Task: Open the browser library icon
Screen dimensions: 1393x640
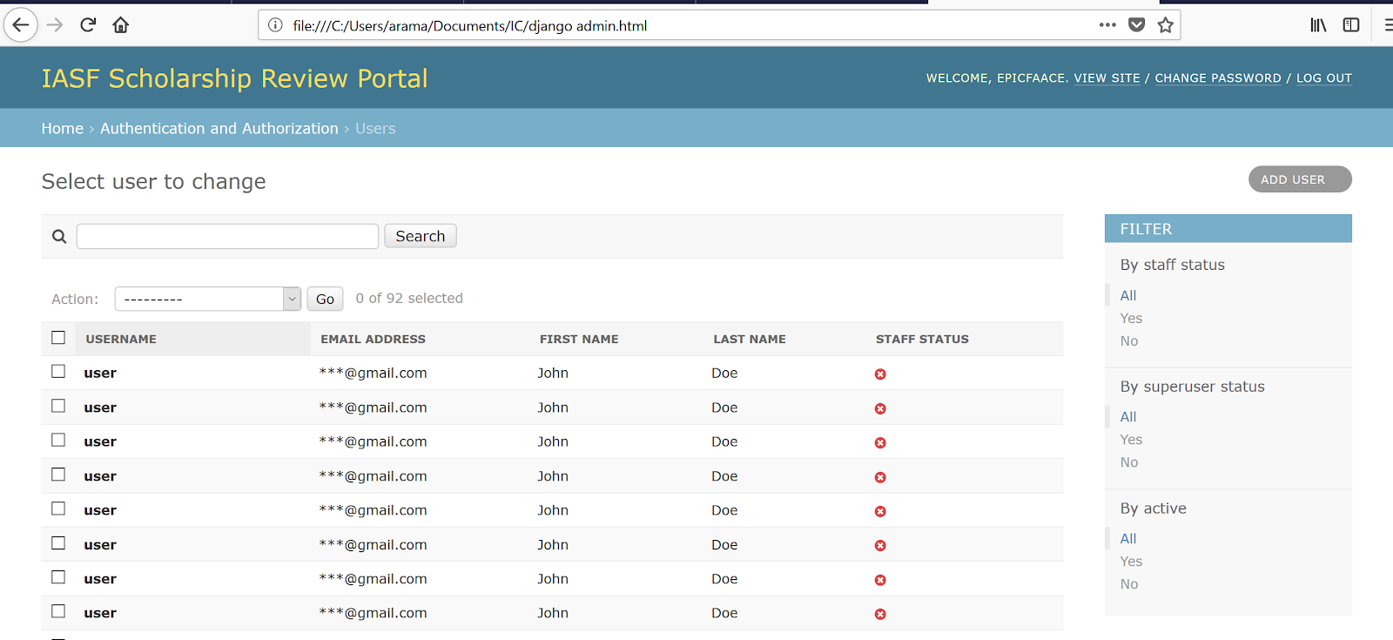Action: tap(1318, 25)
